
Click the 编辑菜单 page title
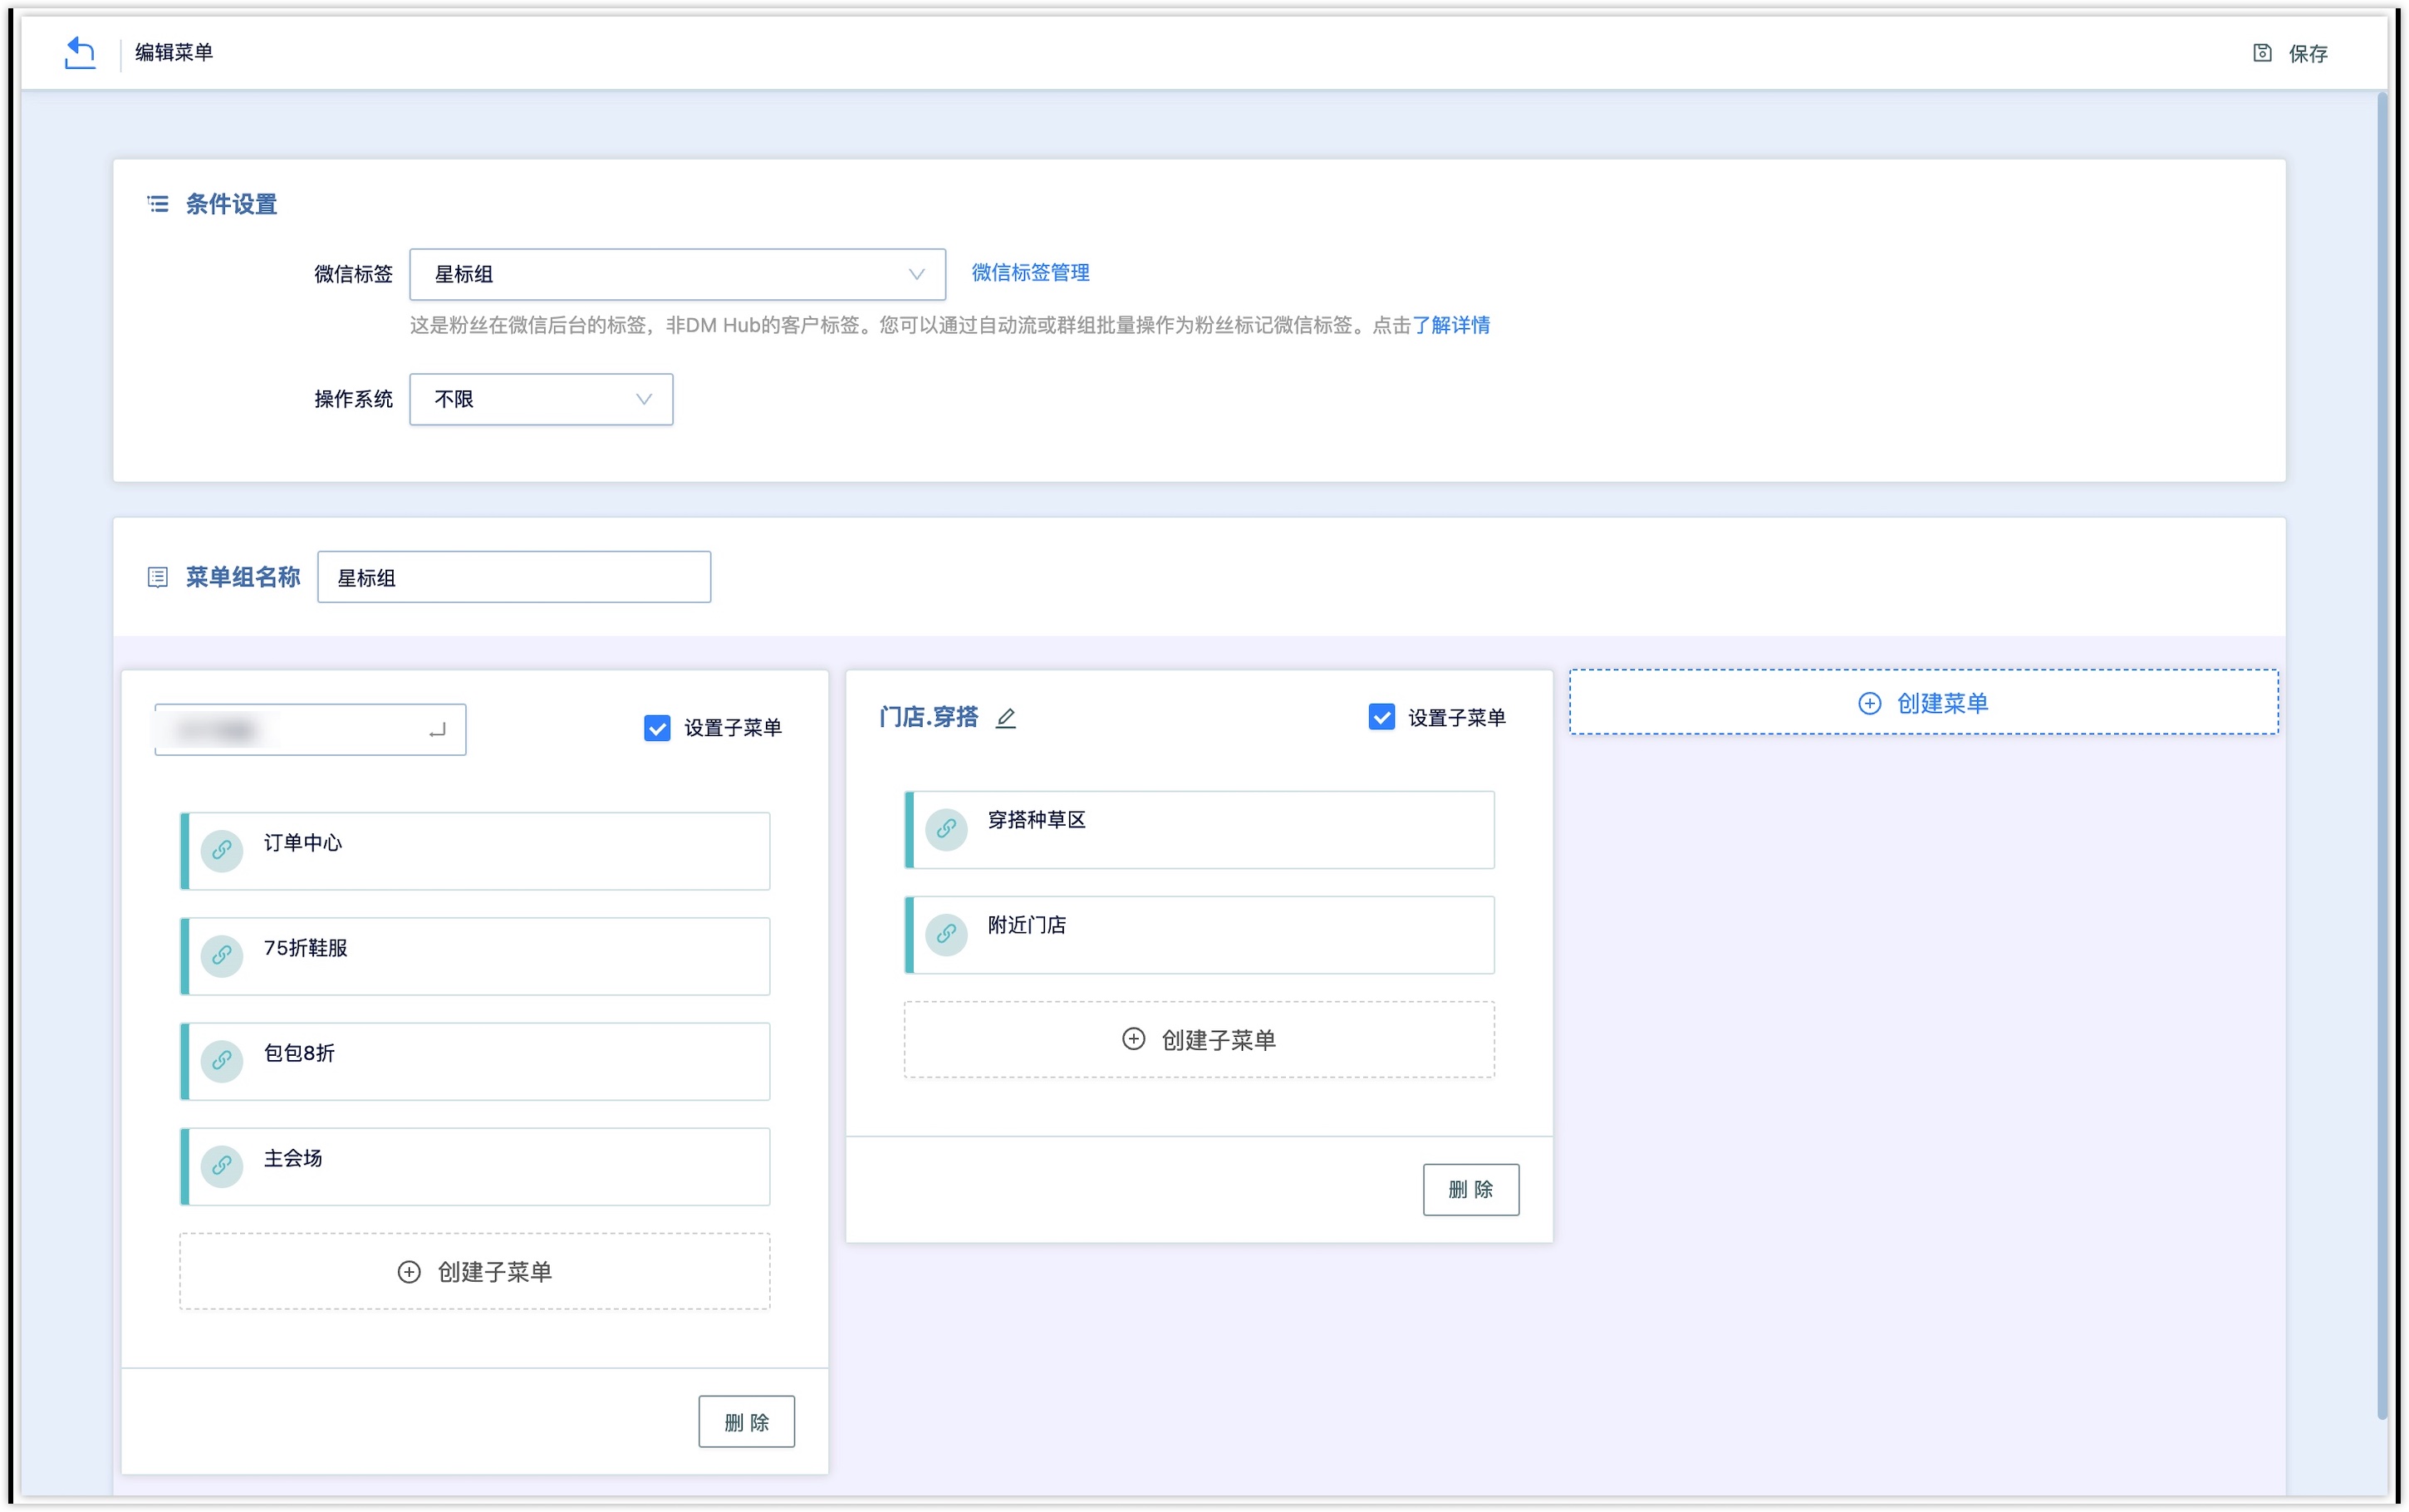(174, 52)
